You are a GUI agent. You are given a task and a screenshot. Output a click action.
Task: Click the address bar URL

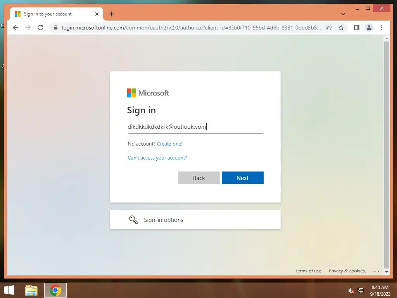[191, 28]
